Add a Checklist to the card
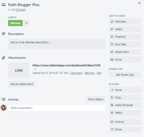 click(125, 37)
